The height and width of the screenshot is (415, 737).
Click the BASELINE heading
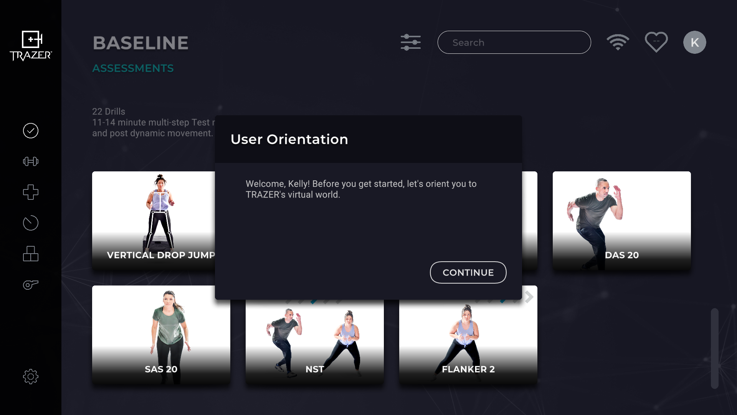pos(140,43)
